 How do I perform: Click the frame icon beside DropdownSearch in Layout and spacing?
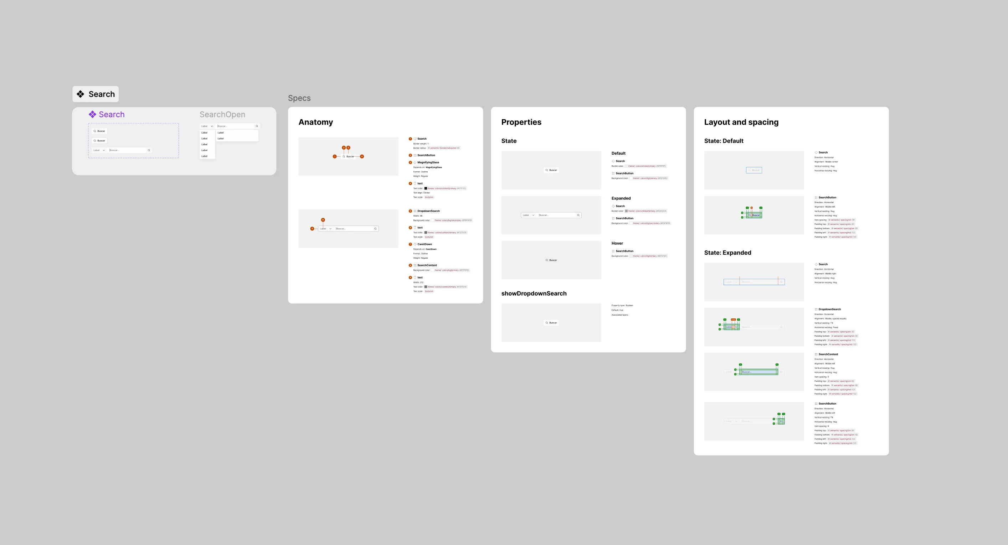[x=816, y=309]
